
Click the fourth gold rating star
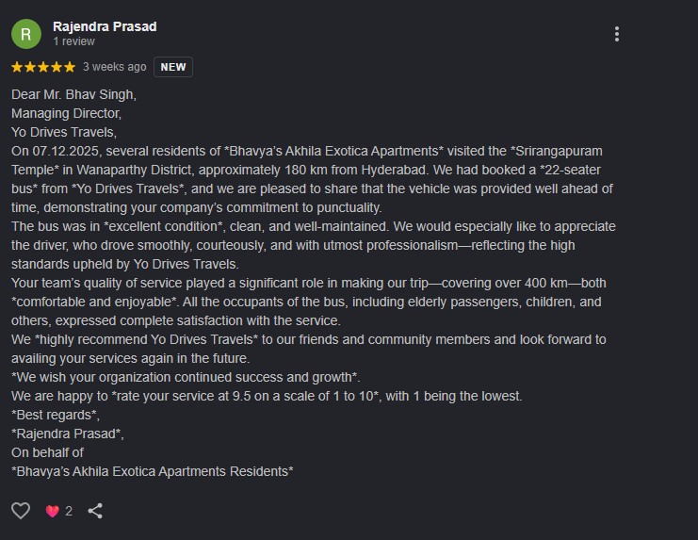[x=57, y=67]
